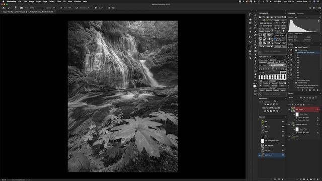Viewport: 322px width, 181px height.
Task: Delete the layer using the Layers trash icon
Action: (x=317, y=179)
